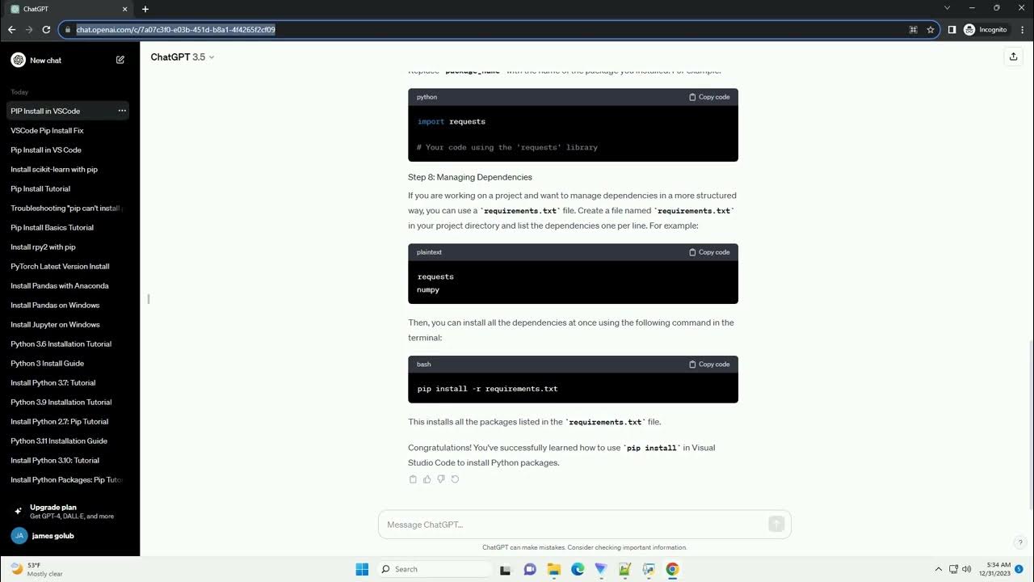
Task: Open a new browser tab
Action: (145, 9)
